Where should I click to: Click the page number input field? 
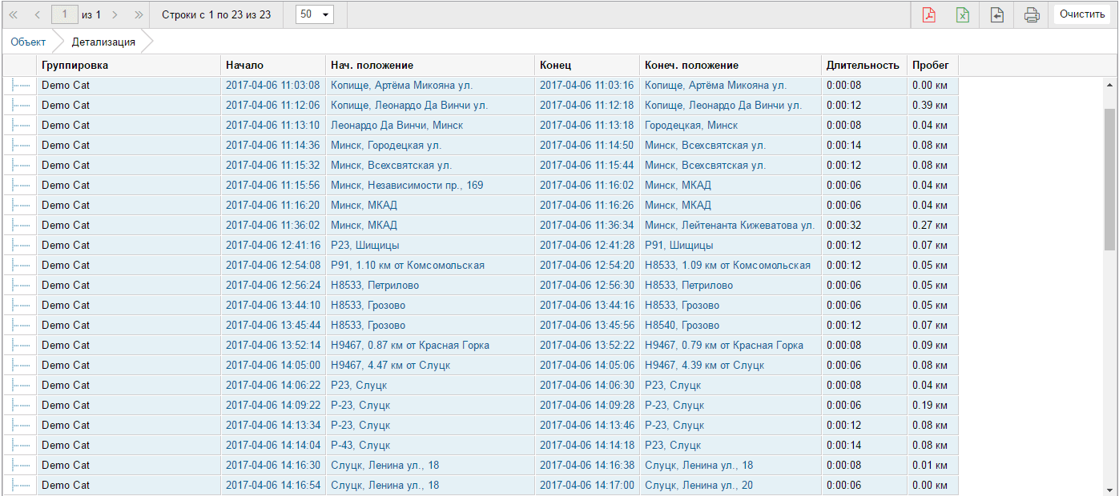click(64, 14)
